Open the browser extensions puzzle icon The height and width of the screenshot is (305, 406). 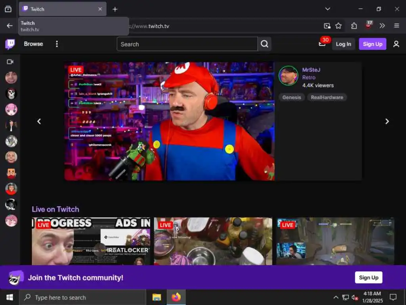[354, 26]
